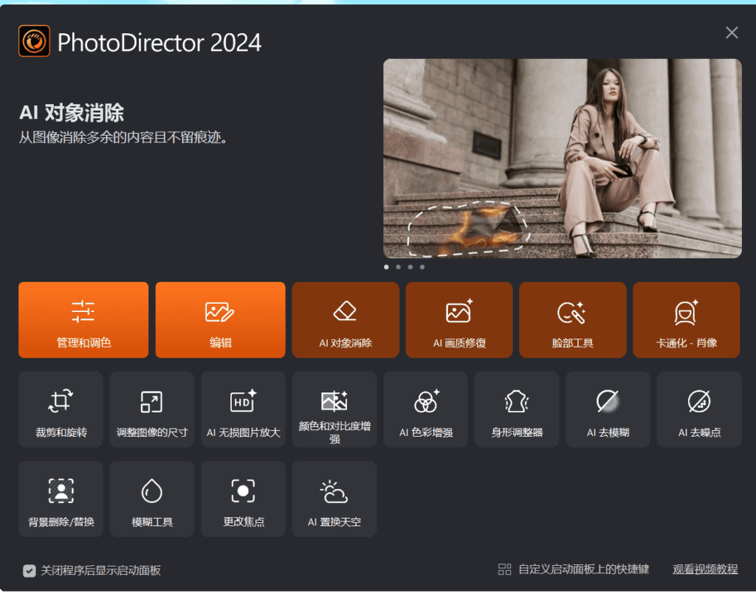Open 更改焦点 tool

[x=243, y=499]
